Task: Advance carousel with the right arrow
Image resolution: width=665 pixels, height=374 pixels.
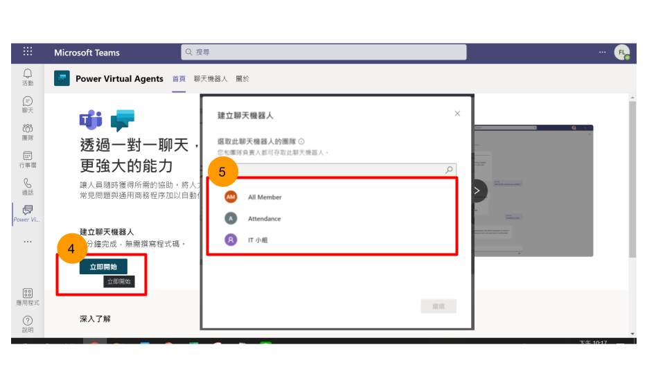Action: coord(477,191)
